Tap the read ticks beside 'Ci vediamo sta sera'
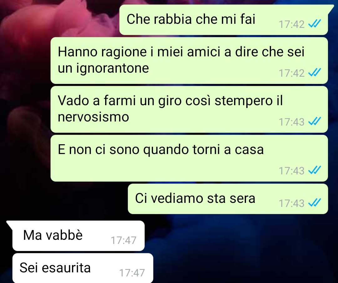Image resolution: width=338 pixels, height=283 pixels. click(x=315, y=203)
